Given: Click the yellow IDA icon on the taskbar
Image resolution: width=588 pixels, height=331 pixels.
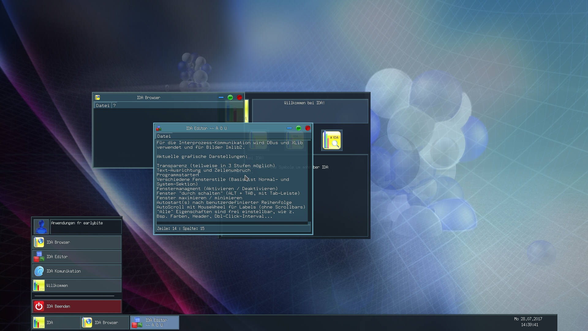Looking at the screenshot, I should point(39,322).
